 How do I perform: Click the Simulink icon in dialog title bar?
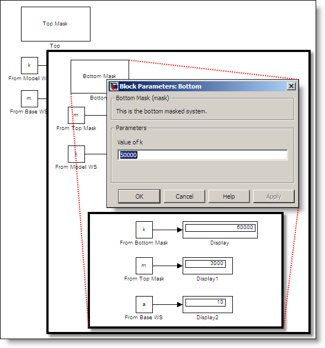[114, 86]
